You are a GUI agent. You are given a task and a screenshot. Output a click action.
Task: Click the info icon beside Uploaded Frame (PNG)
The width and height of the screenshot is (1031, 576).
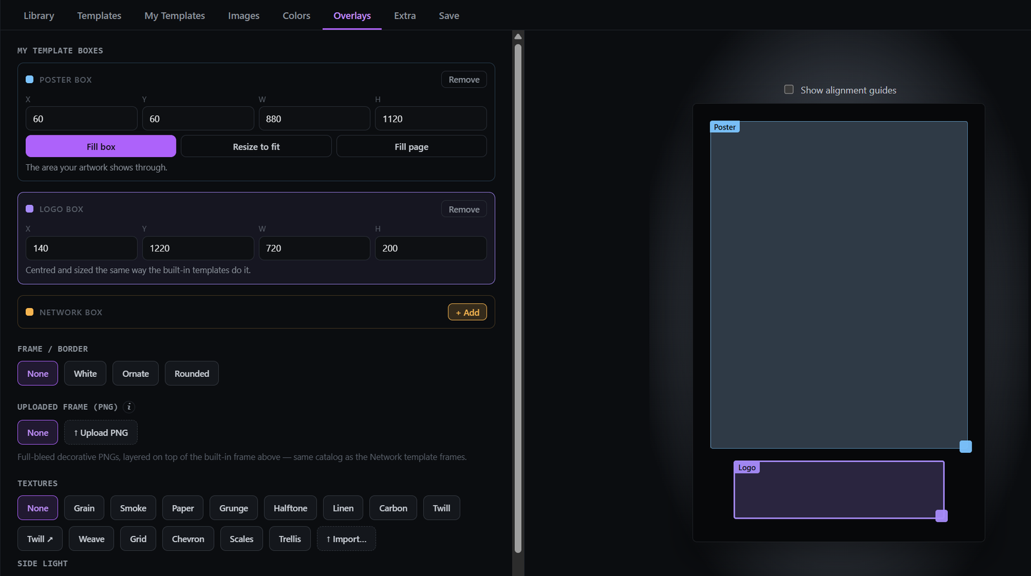click(129, 407)
